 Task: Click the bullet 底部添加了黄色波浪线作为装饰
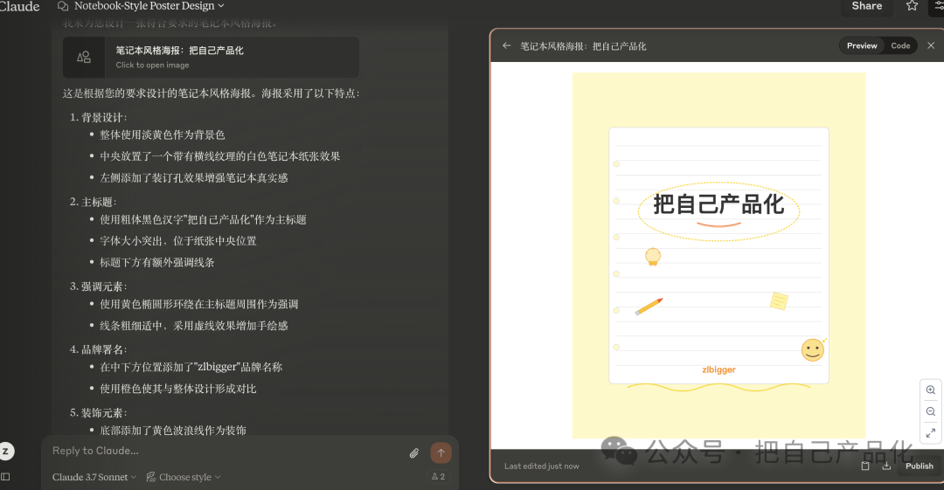(173, 431)
